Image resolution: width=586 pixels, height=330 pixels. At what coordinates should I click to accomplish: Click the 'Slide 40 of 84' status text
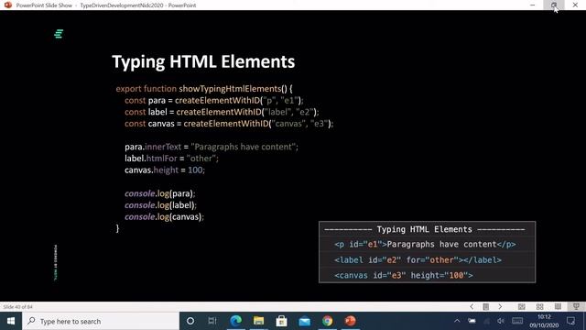17,307
